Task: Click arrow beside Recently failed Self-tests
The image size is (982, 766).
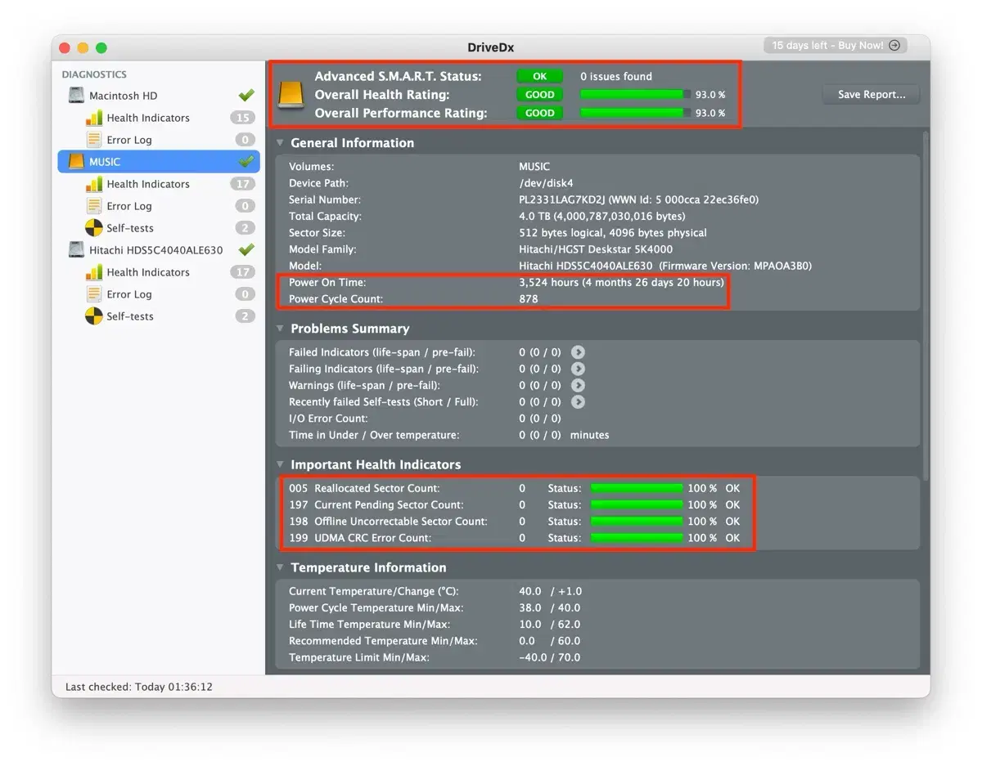Action: tap(578, 402)
